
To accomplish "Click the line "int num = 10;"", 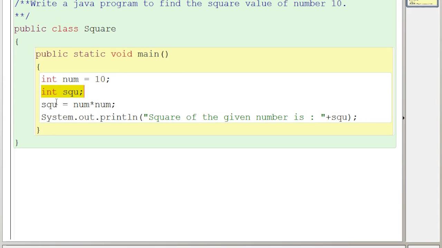I will [76, 79].
